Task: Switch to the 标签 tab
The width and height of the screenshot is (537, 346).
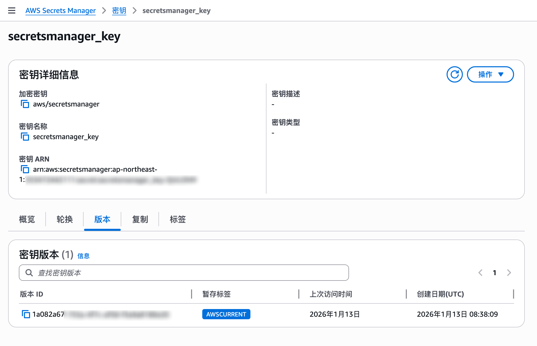Action: (x=178, y=219)
